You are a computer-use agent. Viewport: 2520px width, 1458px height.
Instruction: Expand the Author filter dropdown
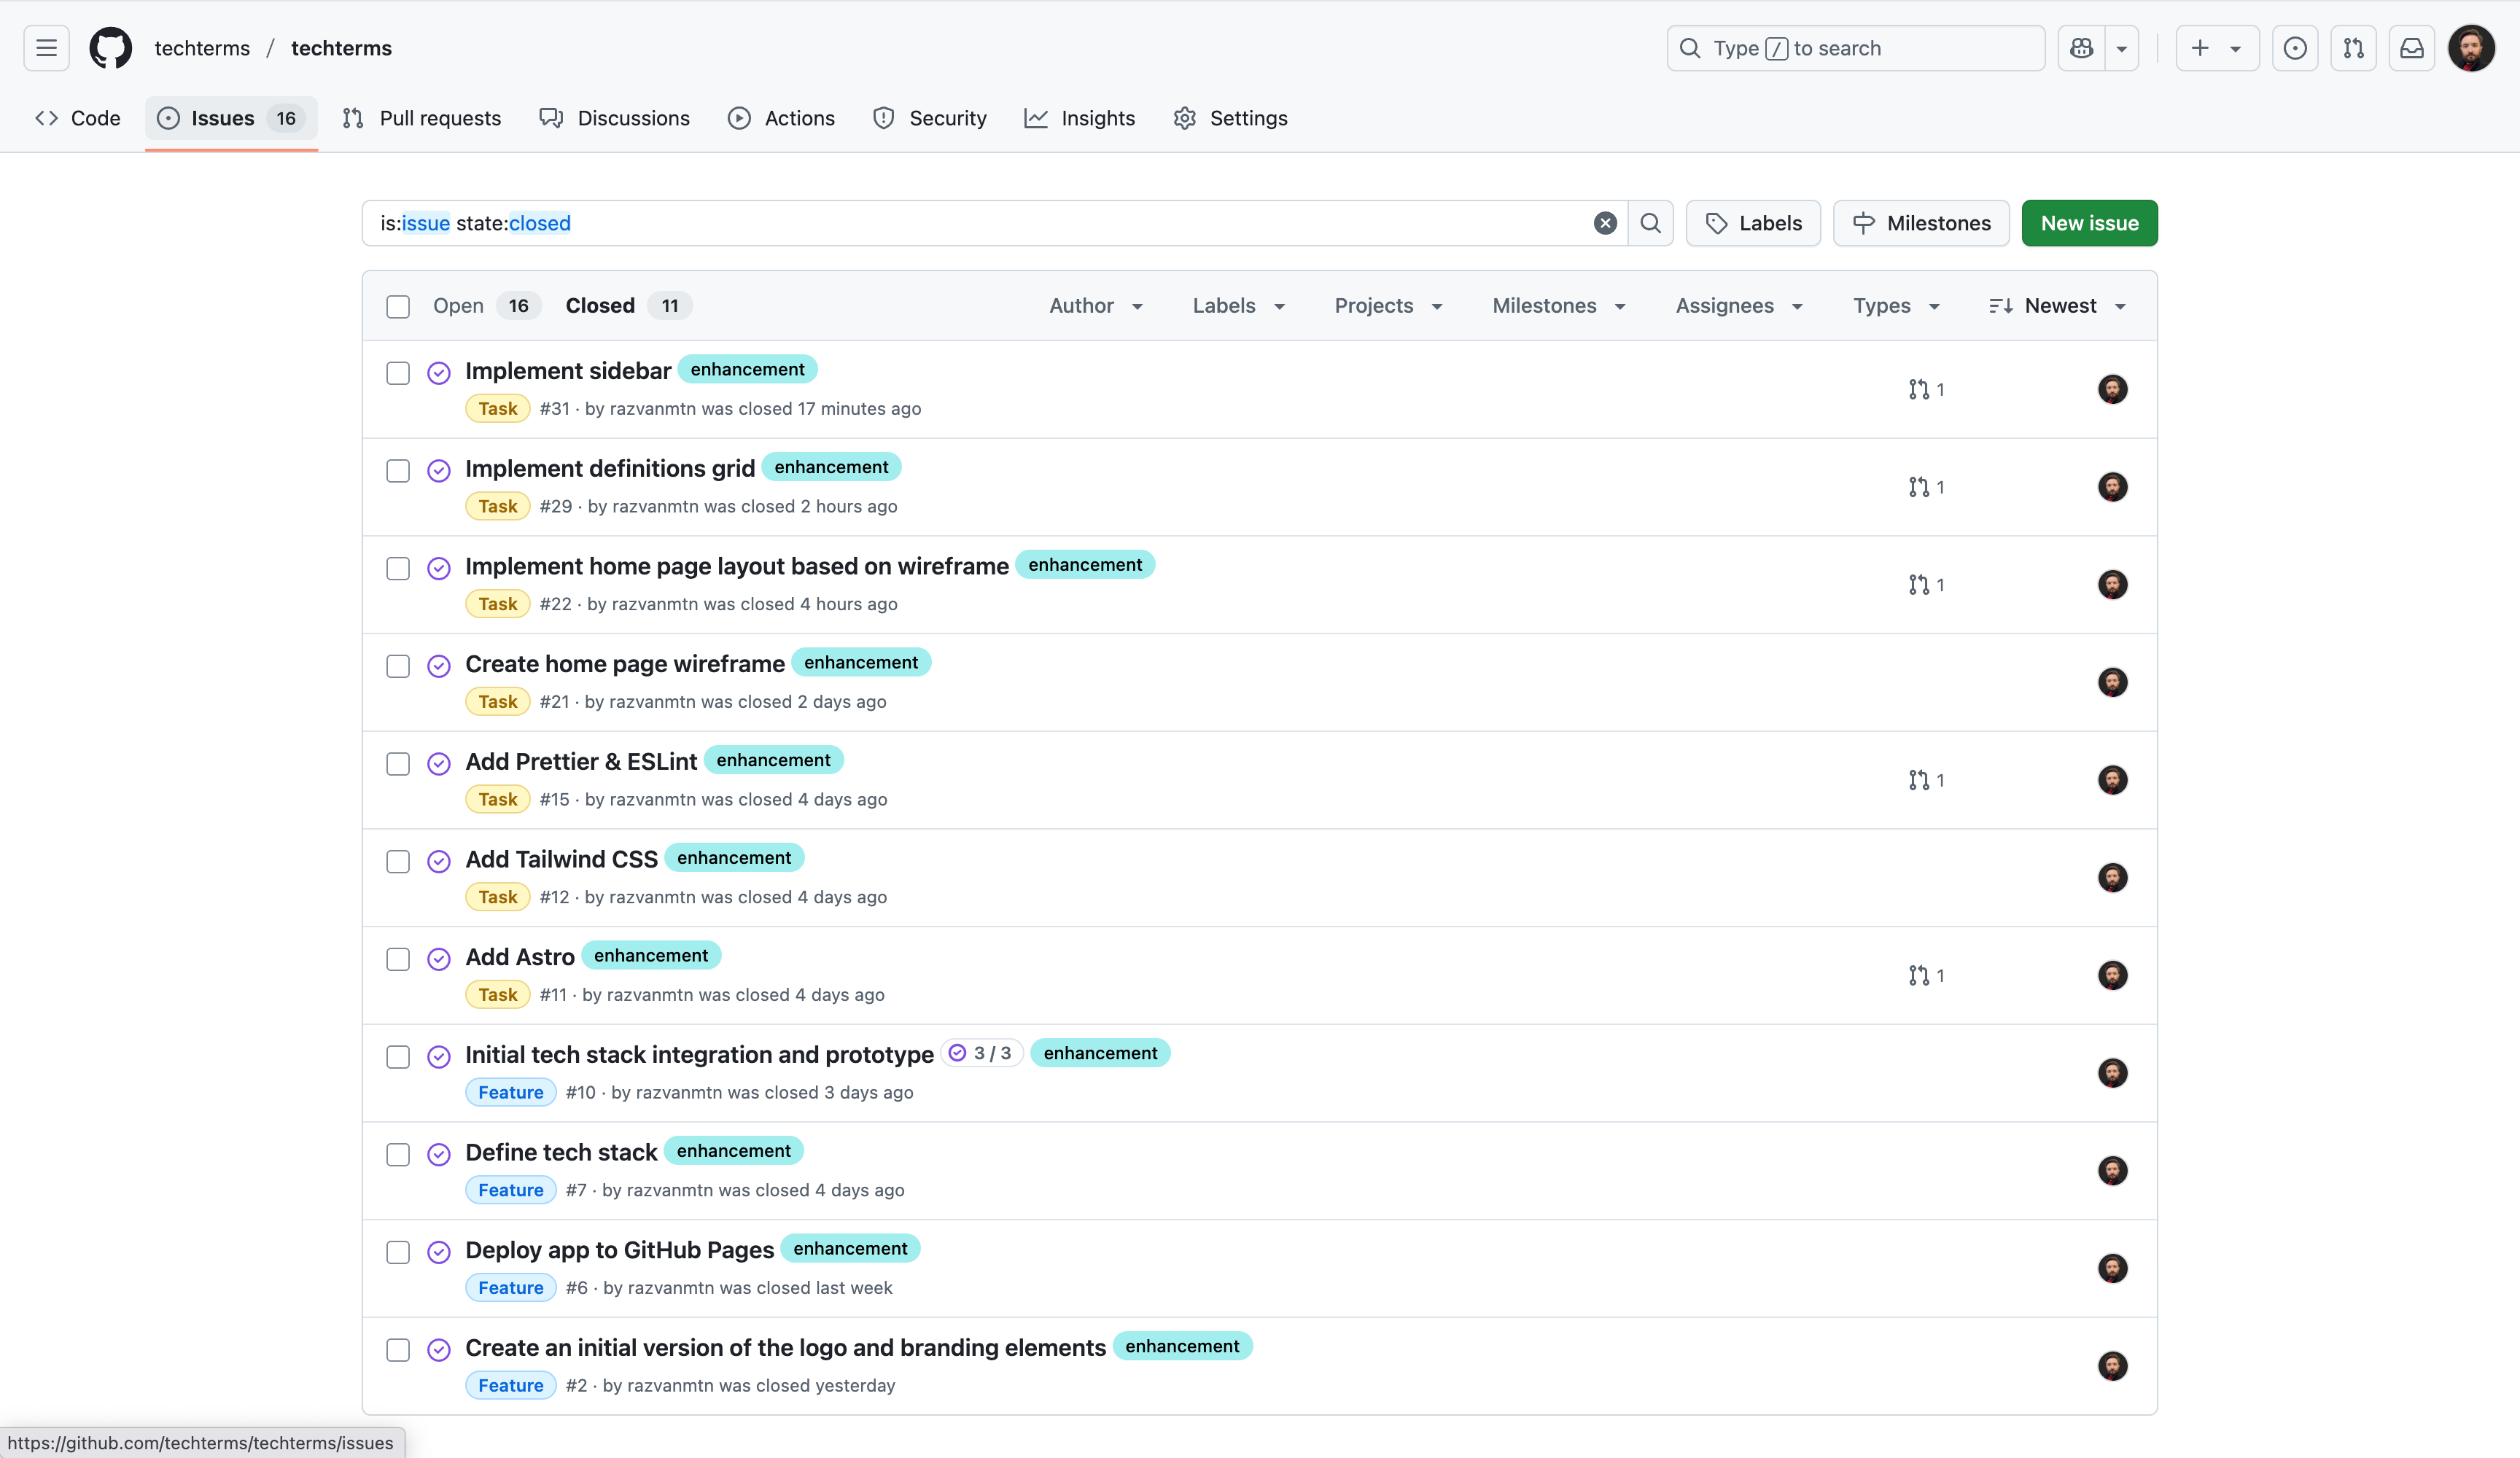click(1095, 306)
